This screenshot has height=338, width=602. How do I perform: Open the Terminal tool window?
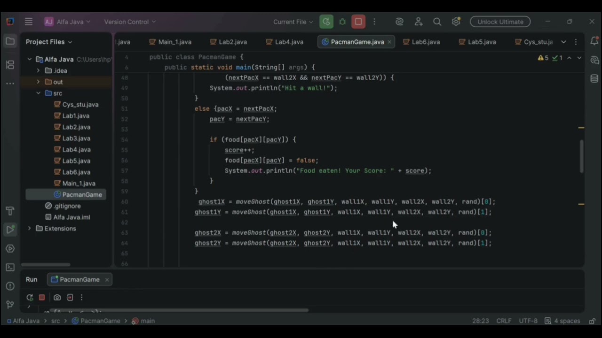click(10, 267)
